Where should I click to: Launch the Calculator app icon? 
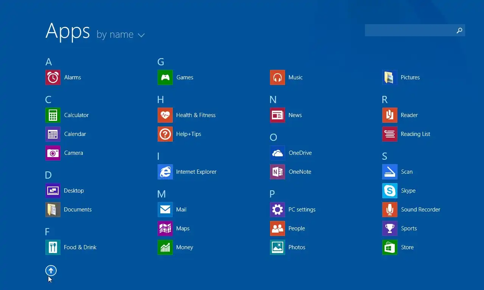(x=53, y=115)
